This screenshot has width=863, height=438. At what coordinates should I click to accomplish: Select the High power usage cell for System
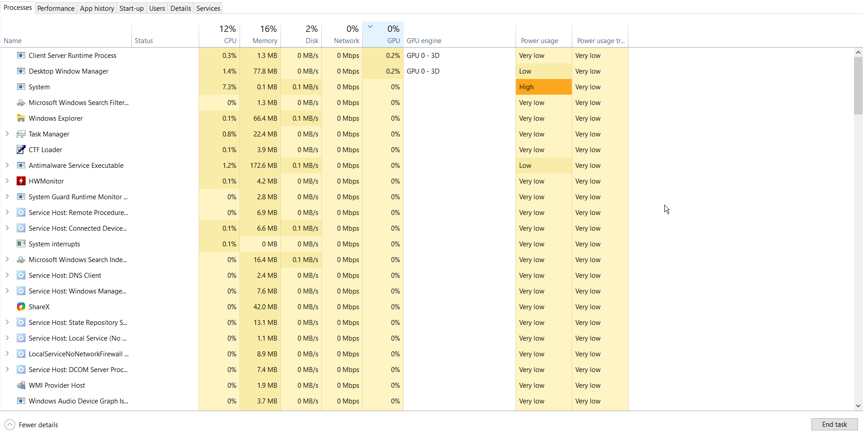(544, 87)
